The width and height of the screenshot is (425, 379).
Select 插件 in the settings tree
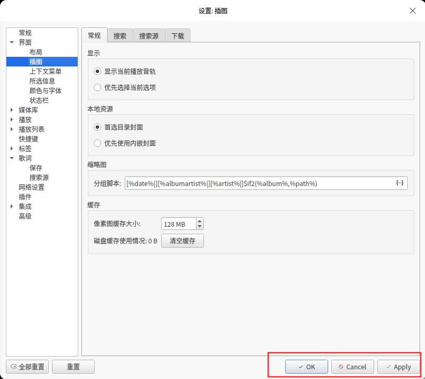pyautogui.click(x=25, y=197)
